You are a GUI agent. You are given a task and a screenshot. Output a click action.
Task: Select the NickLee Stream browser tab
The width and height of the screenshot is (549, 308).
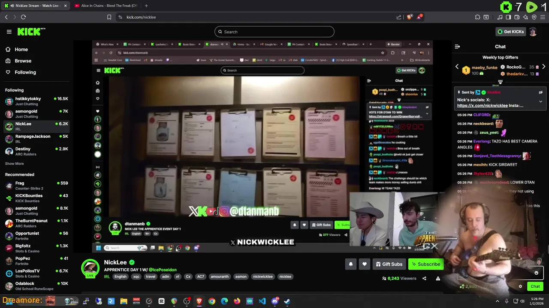(36, 6)
